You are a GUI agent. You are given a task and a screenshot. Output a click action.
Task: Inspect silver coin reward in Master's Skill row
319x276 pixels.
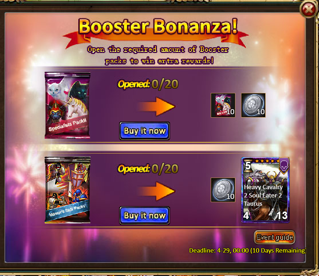223,190
